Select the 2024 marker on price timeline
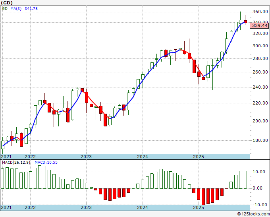The image size is (270, 217). (x=143, y=157)
